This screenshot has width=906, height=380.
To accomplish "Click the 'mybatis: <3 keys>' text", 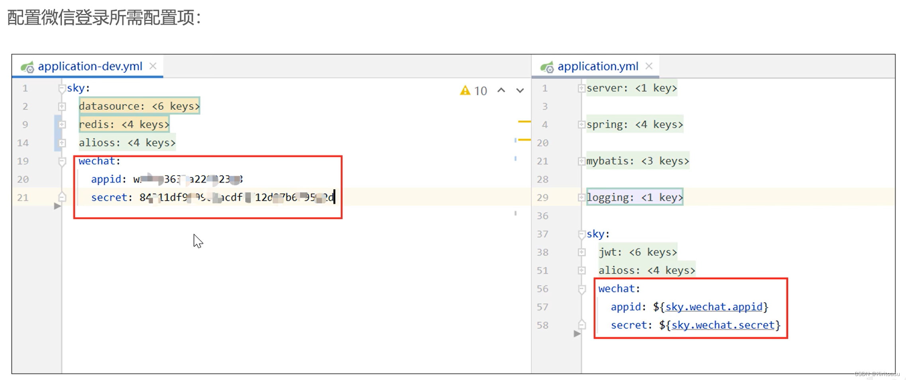I will pyautogui.click(x=637, y=161).
